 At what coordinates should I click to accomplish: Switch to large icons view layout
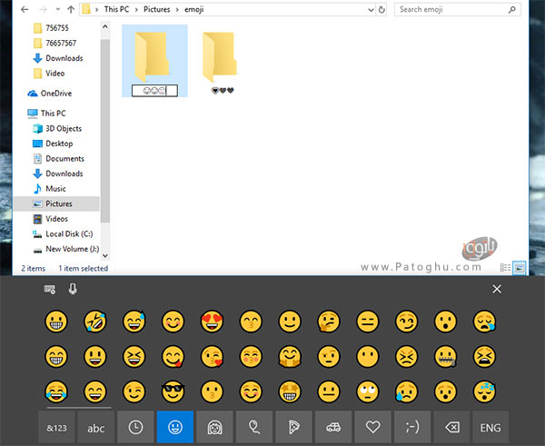tap(520, 268)
